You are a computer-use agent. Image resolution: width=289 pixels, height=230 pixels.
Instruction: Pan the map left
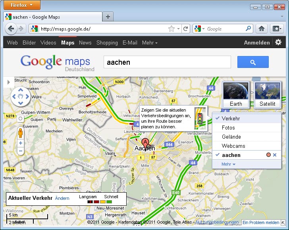(14, 97)
